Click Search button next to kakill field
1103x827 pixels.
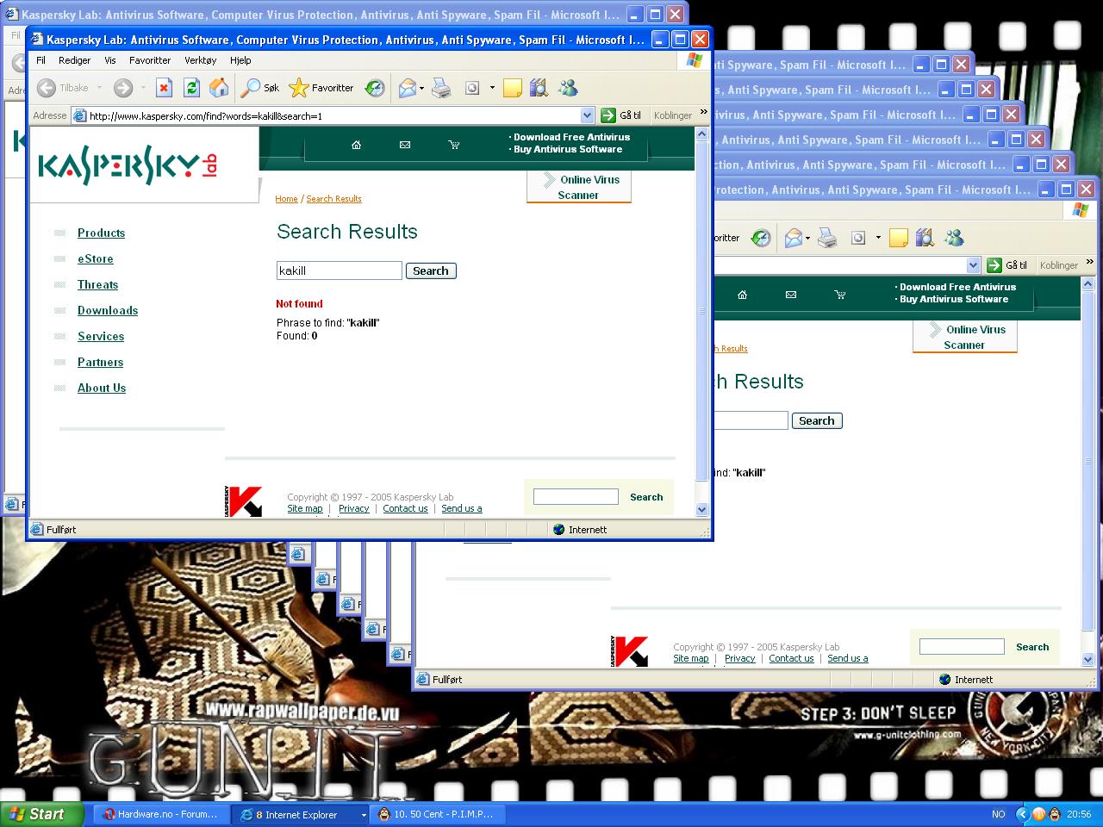click(x=431, y=270)
